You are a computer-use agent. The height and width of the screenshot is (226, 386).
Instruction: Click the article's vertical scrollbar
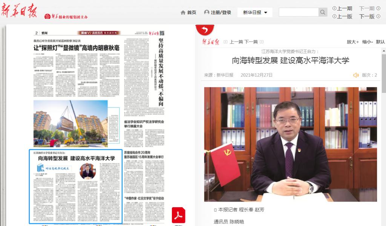[384, 75]
